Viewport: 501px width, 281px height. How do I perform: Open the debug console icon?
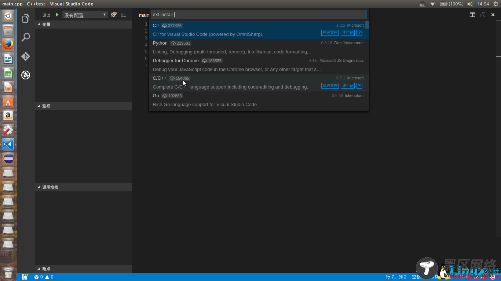coord(124,15)
